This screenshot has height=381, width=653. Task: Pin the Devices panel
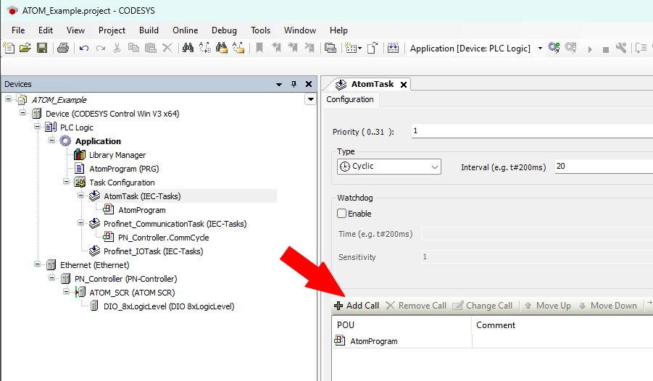tap(294, 84)
